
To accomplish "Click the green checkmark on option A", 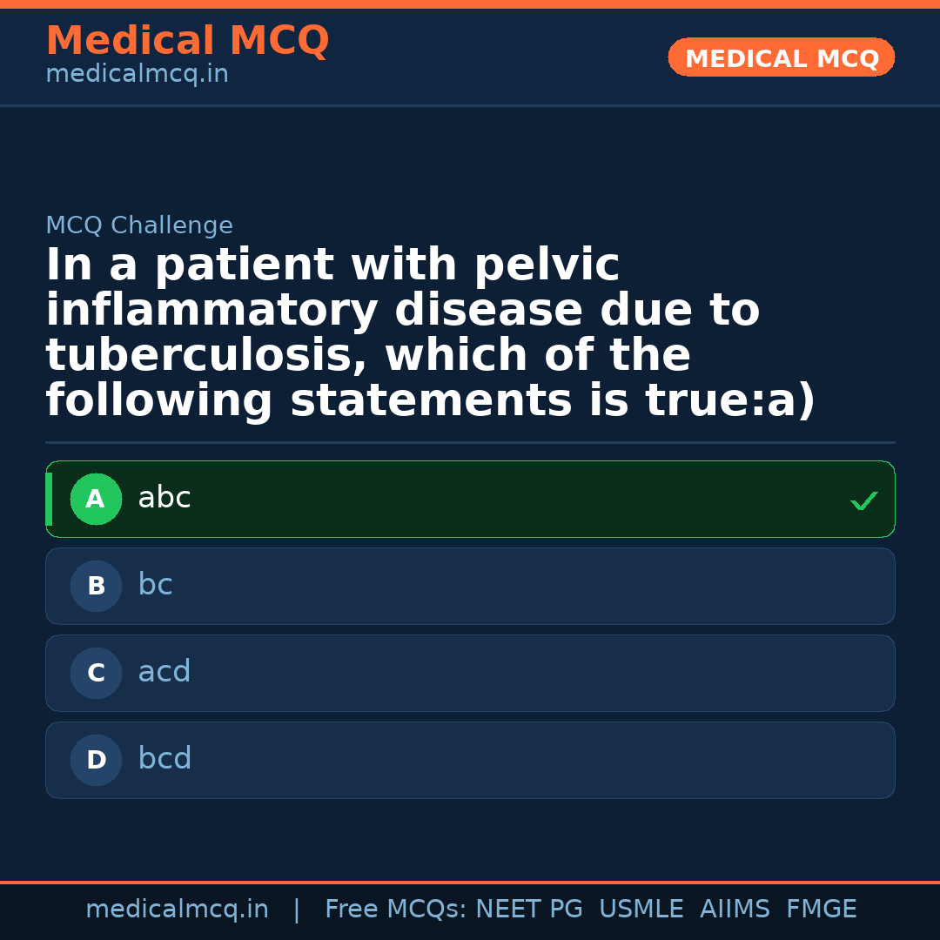I will (863, 501).
